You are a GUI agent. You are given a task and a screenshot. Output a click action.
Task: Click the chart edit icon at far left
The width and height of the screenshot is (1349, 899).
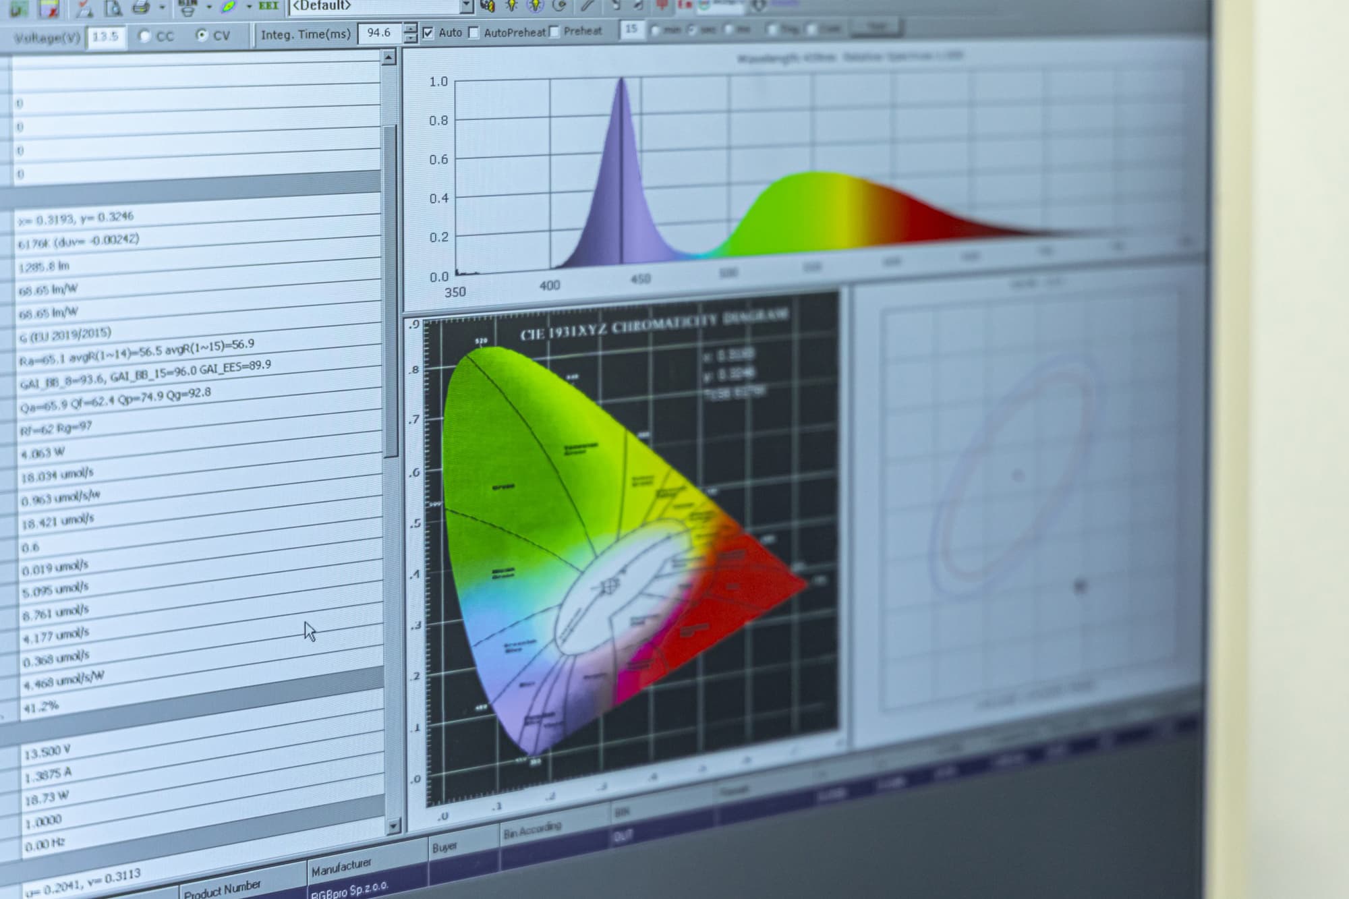click(x=19, y=9)
